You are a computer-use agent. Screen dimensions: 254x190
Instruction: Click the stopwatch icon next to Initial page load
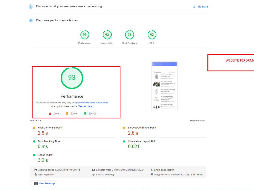36,175
